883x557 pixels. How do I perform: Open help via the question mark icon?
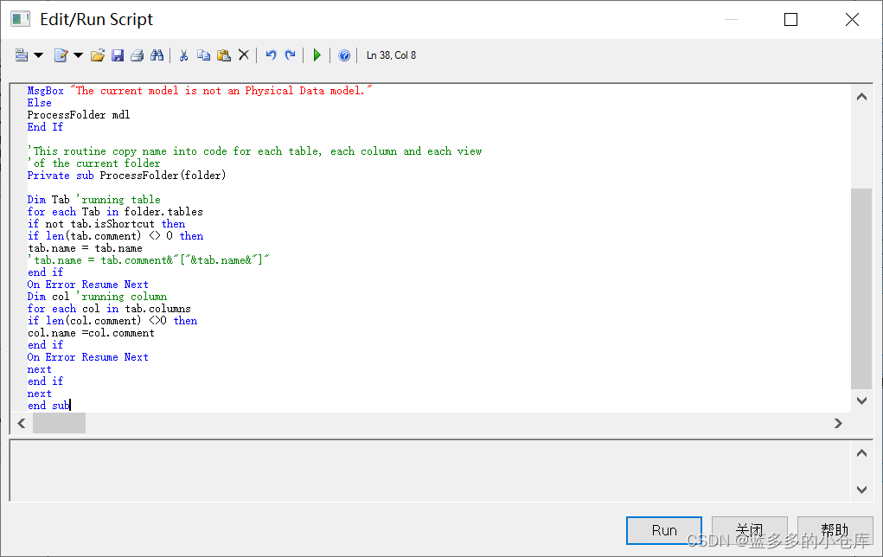point(344,55)
